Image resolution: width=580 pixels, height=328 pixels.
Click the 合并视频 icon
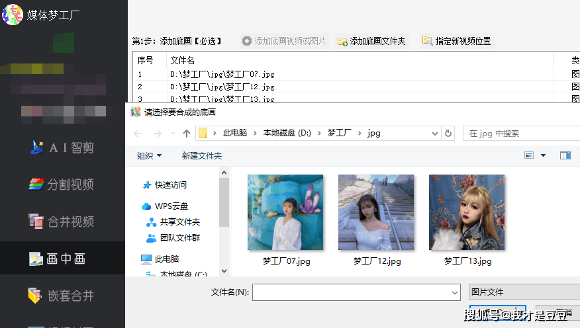pyautogui.click(x=36, y=222)
